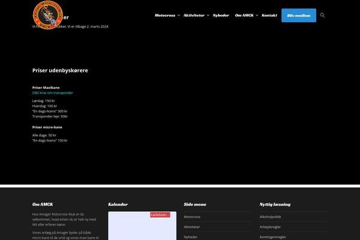
Task: Open the Kontingentregler footer link
Action: (x=273, y=237)
